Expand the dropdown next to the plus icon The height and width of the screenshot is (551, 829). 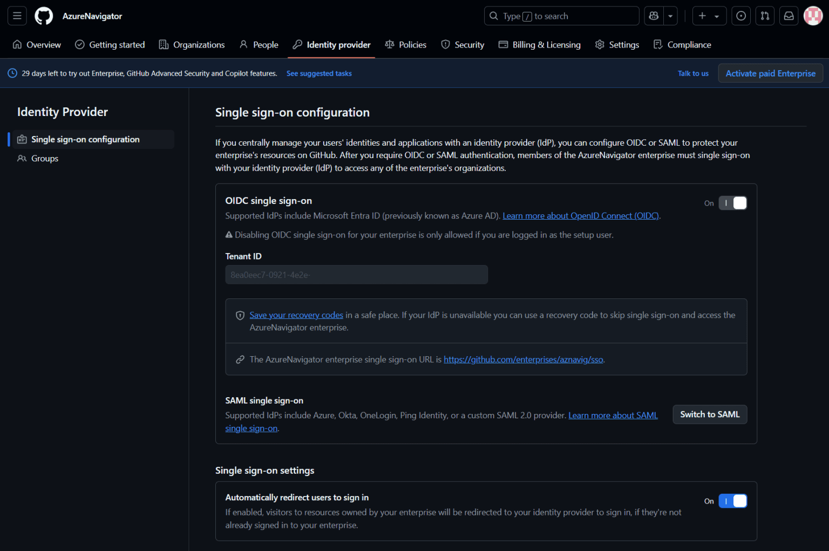pyautogui.click(x=716, y=16)
